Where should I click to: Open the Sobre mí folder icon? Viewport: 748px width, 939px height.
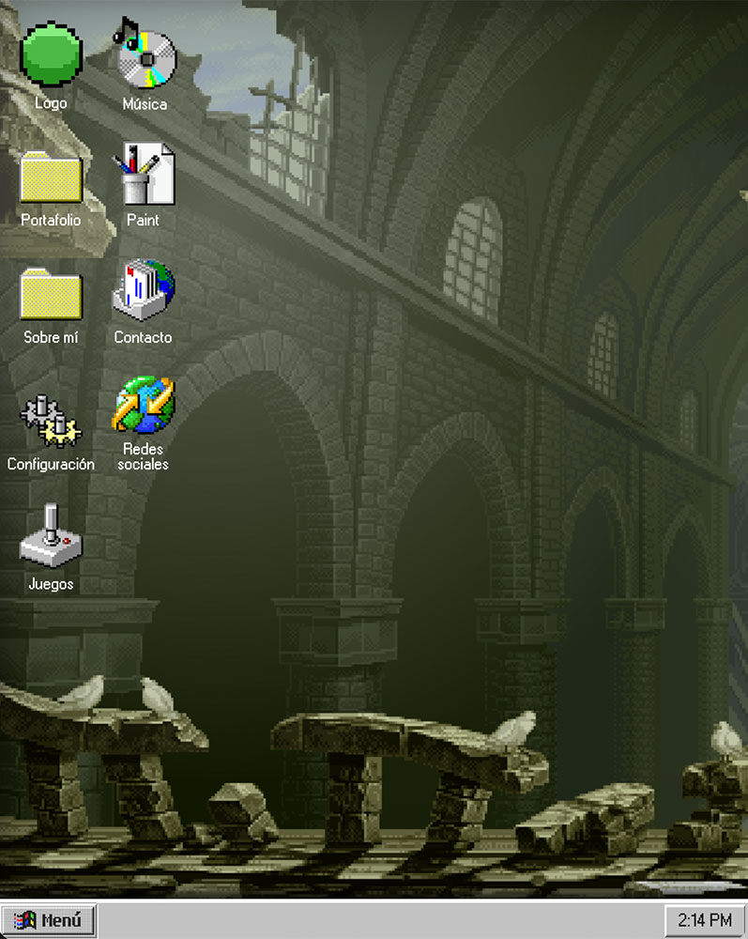pos(51,294)
